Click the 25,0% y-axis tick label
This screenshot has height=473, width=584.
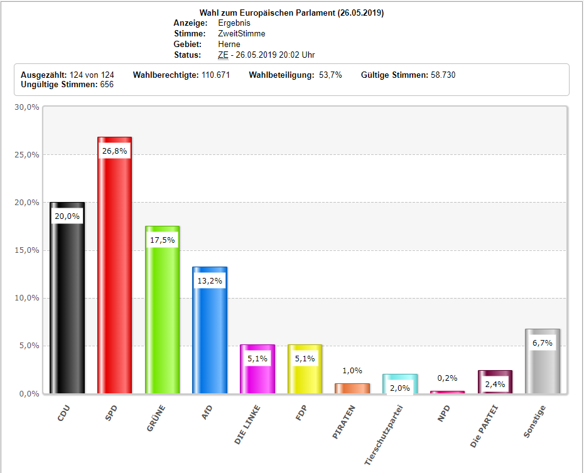[x=27, y=155]
